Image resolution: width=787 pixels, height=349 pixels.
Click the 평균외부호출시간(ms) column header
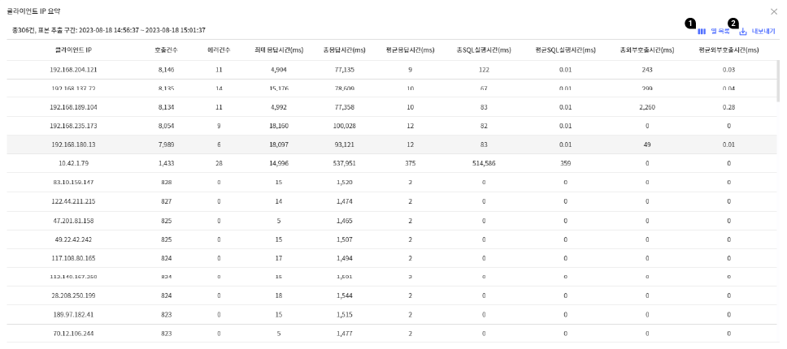tap(728, 50)
